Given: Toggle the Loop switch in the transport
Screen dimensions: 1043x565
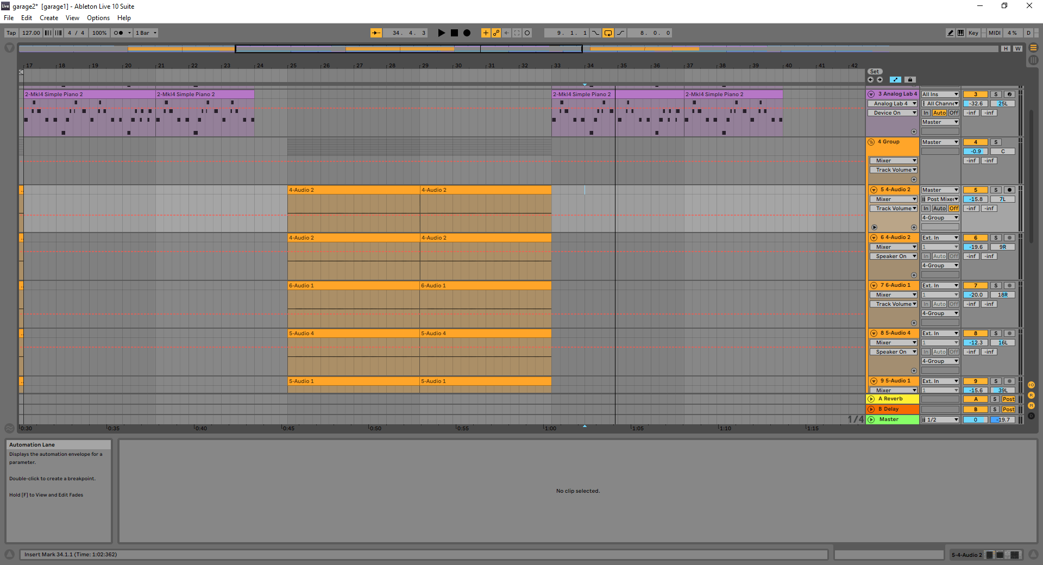Looking at the screenshot, I should [x=608, y=33].
